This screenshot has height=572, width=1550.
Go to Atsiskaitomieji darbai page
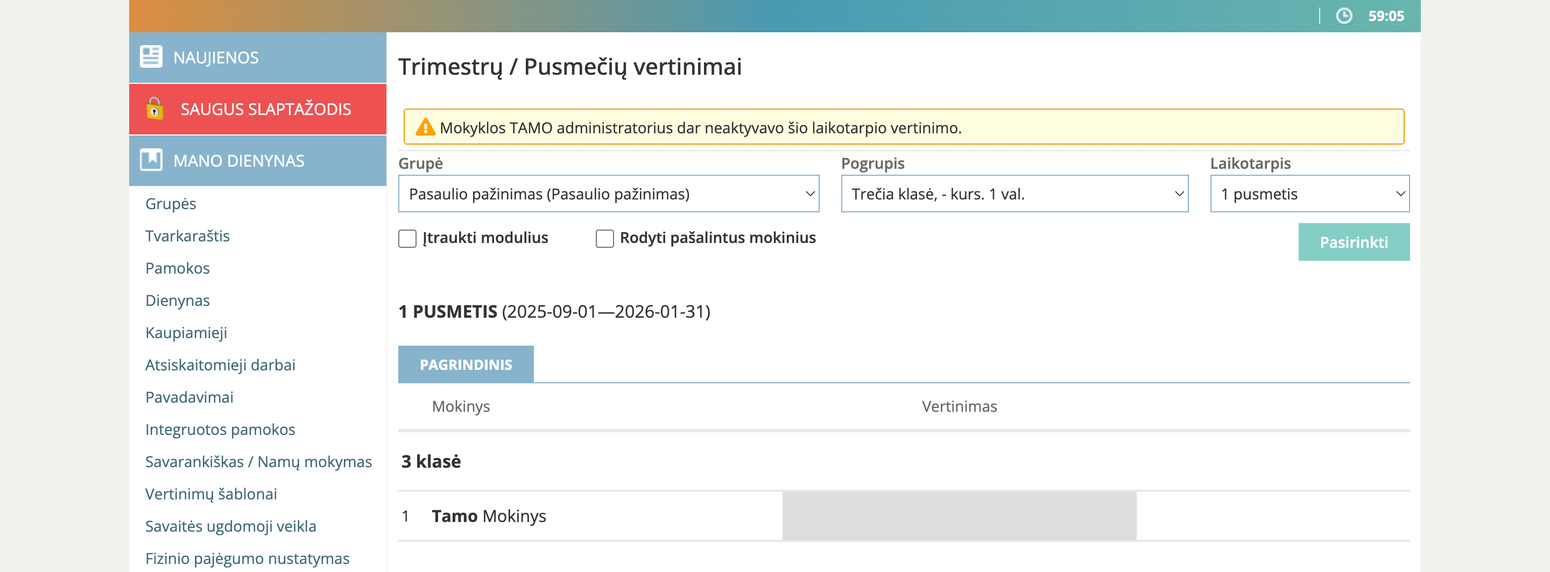220,364
